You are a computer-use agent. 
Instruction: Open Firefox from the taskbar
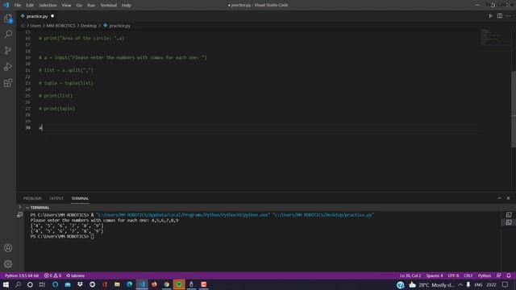[x=154, y=284]
